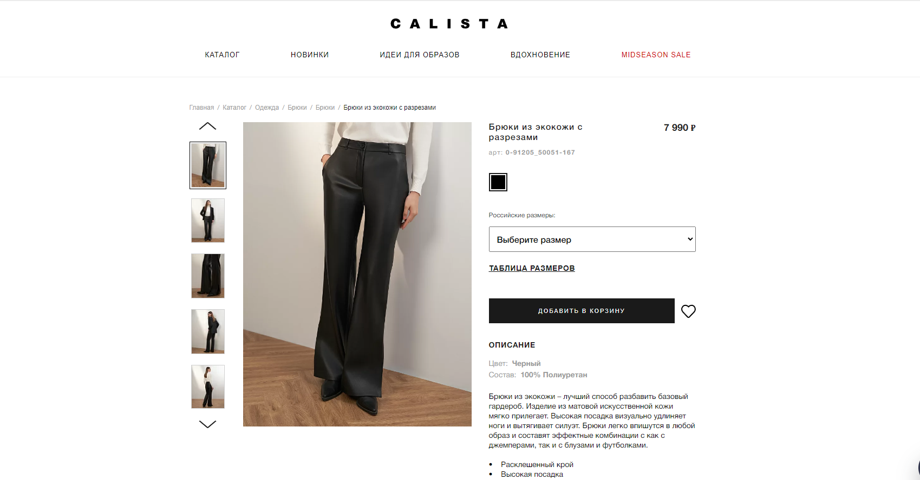Viewport: 920px width, 480px height.
Task: Click the main product image
Action: pyautogui.click(x=357, y=274)
